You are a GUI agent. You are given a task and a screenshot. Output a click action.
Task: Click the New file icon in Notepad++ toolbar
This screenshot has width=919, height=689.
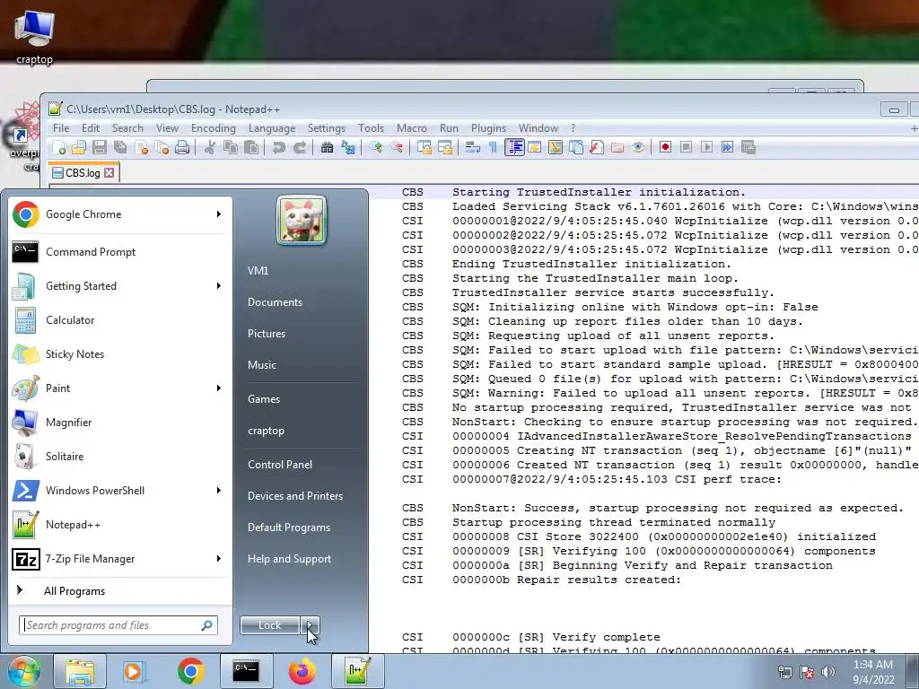(x=58, y=148)
